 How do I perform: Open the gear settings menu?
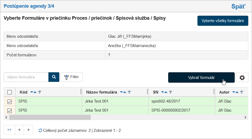click(x=242, y=78)
